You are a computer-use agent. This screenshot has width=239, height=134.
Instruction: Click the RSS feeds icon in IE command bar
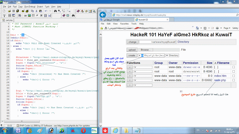(205, 28)
